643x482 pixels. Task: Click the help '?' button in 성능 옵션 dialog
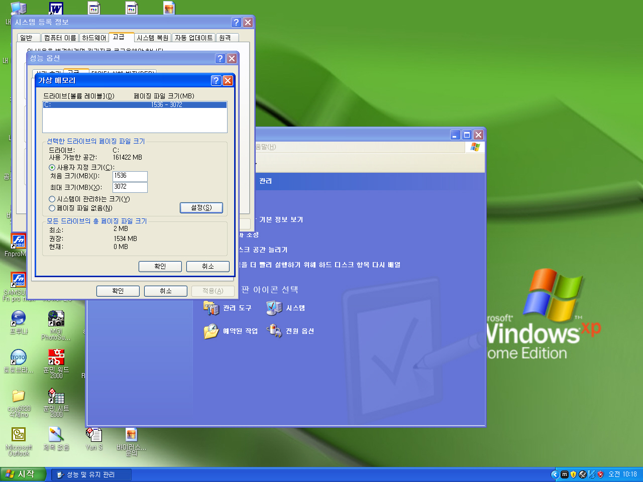[220, 58]
